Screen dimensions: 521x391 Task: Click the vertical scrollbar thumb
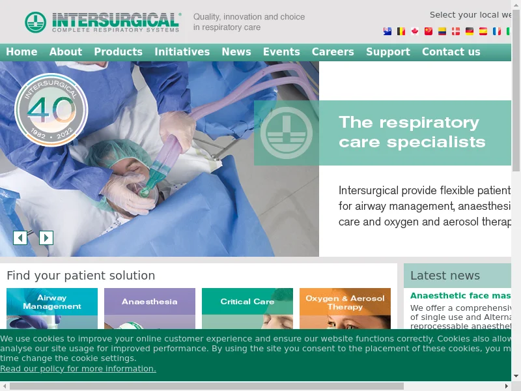click(516, 91)
